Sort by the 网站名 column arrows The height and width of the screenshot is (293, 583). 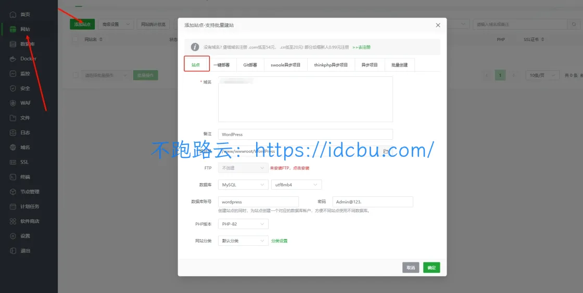[100, 39]
